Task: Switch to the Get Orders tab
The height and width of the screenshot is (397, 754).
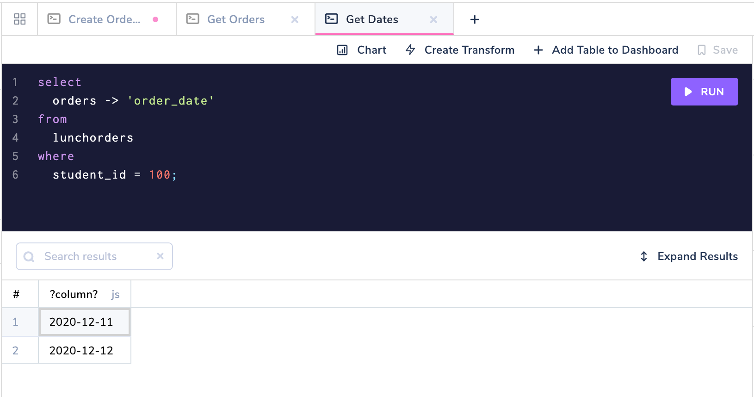Action: click(x=235, y=19)
